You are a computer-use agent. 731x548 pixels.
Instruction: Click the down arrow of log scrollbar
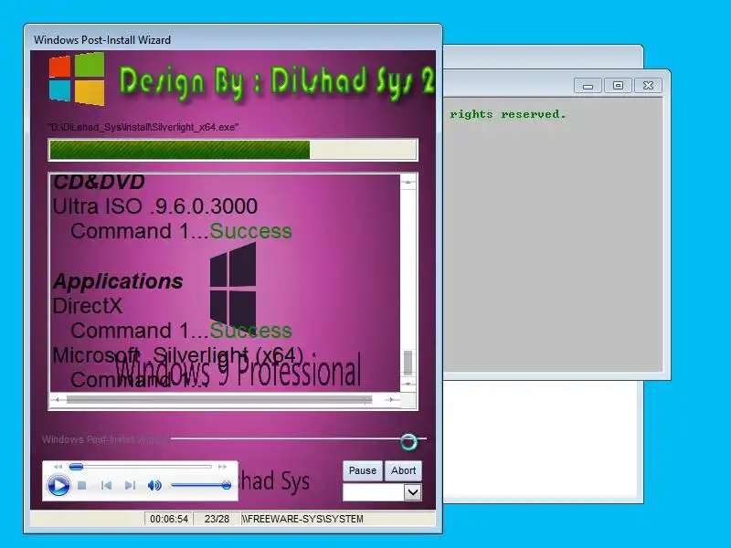[x=408, y=384]
